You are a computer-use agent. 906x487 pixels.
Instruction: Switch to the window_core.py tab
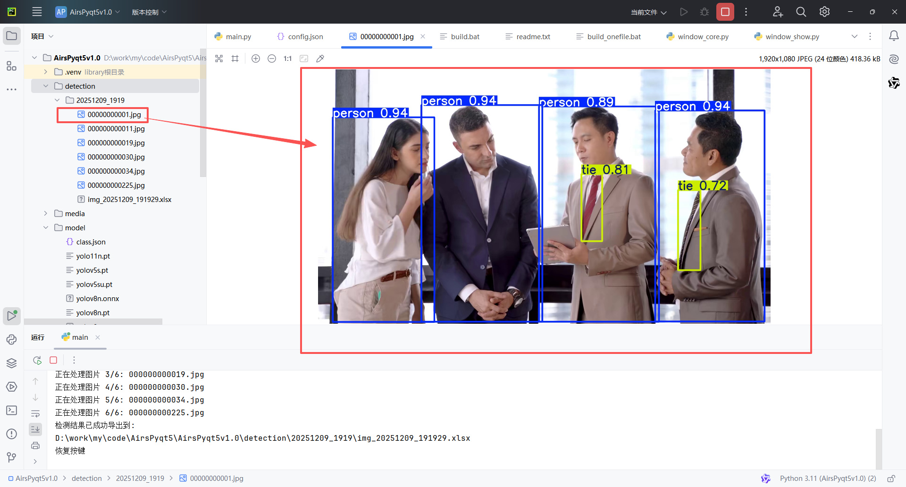click(697, 36)
